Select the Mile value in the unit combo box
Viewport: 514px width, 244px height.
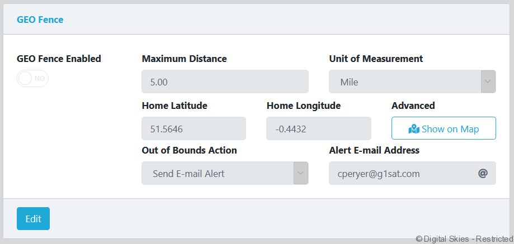[x=405, y=82]
